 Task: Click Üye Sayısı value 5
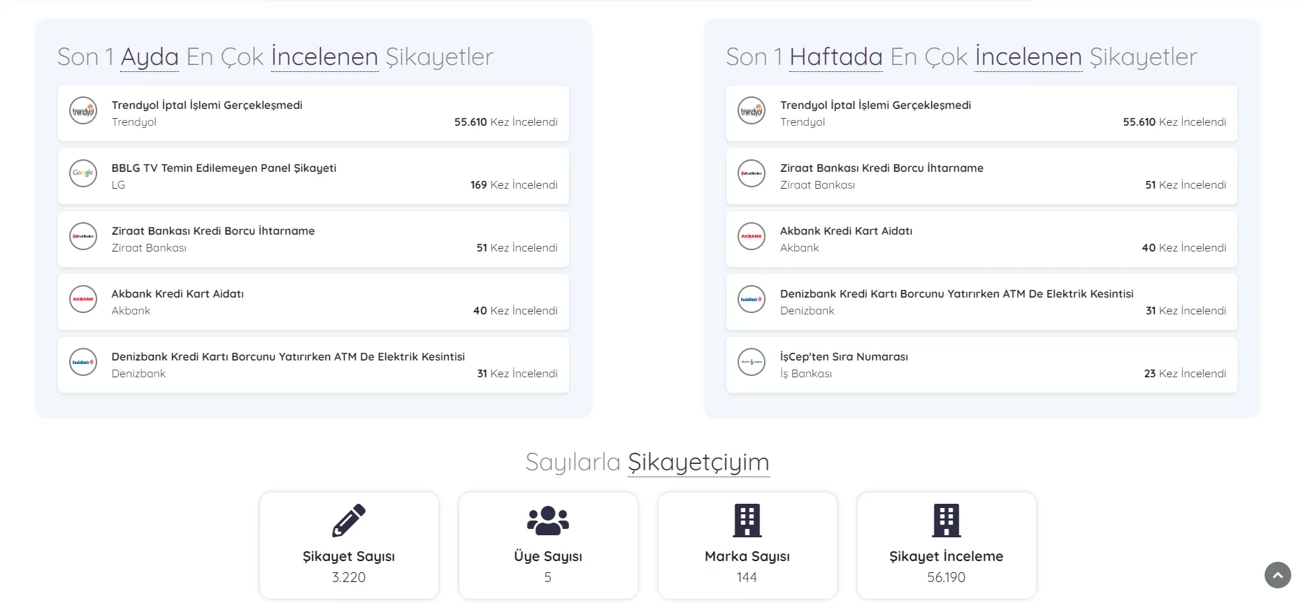tap(548, 577)
